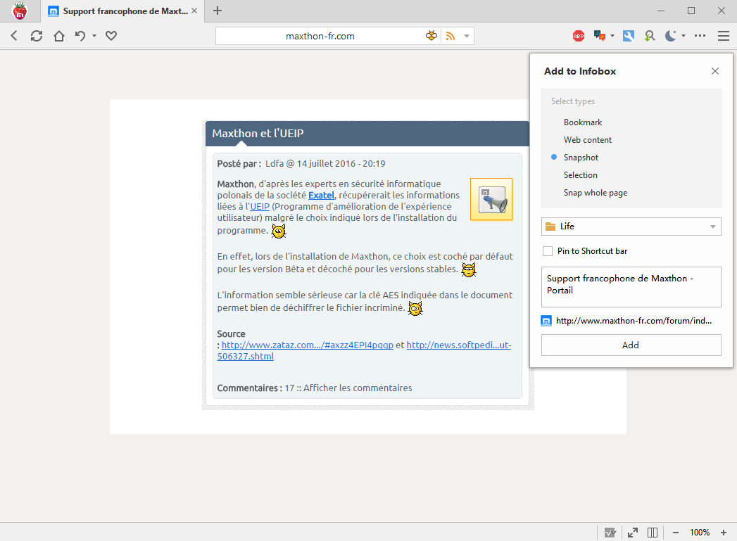The height and width of the screenshot is (541, 737).
Task: Click the translate extension icon
Action: (599, 36)
